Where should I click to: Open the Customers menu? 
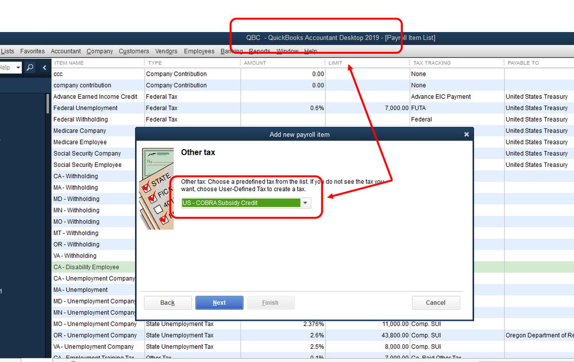(134, 51)
